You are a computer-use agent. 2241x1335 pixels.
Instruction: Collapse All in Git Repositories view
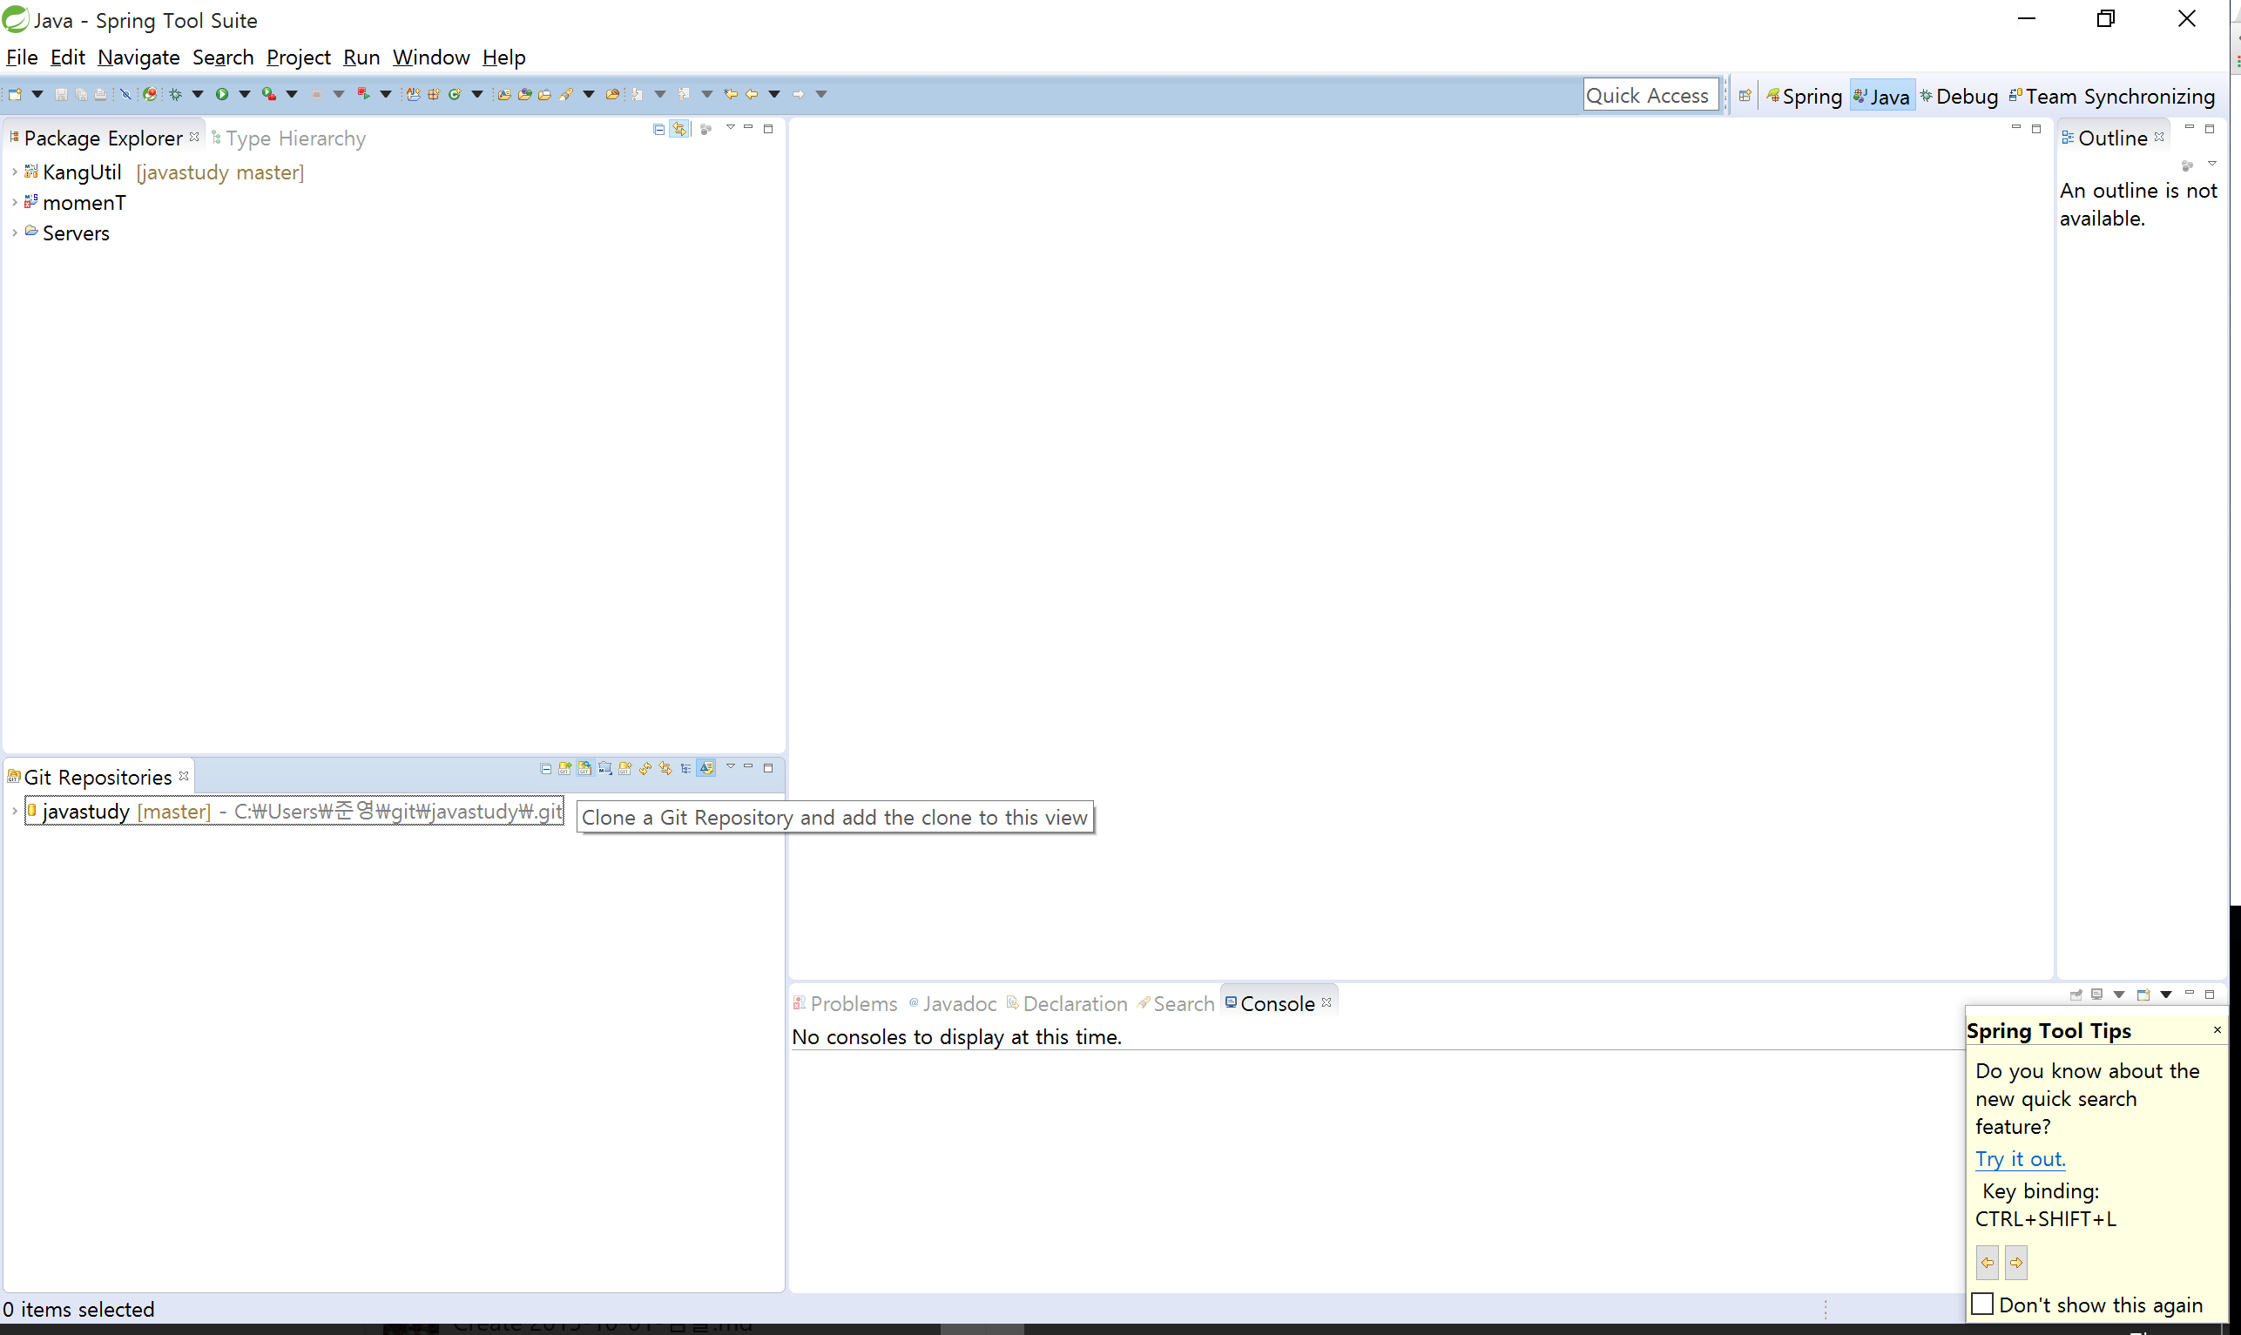pyautogui.click(x=546, y=769)
